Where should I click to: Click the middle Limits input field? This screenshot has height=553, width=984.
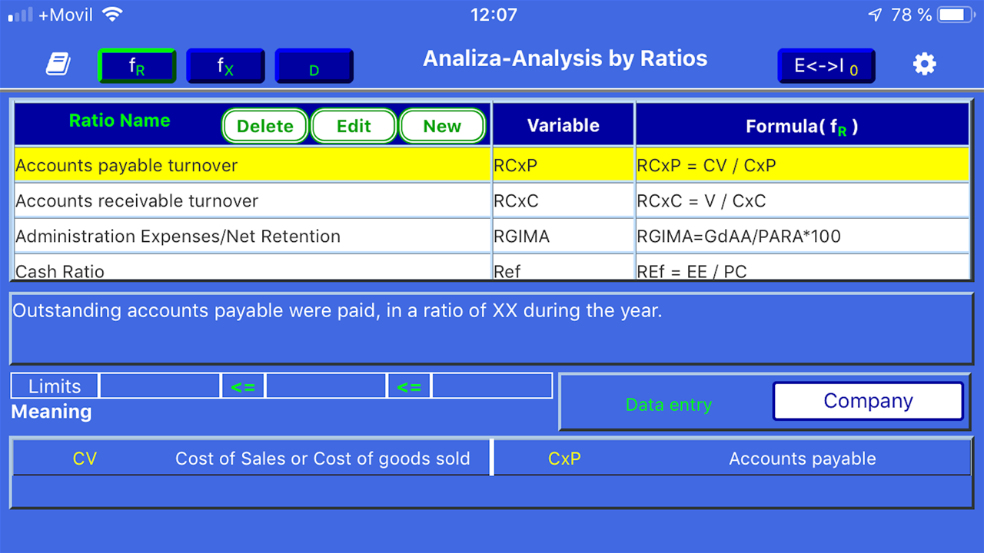tap(326, 386)
